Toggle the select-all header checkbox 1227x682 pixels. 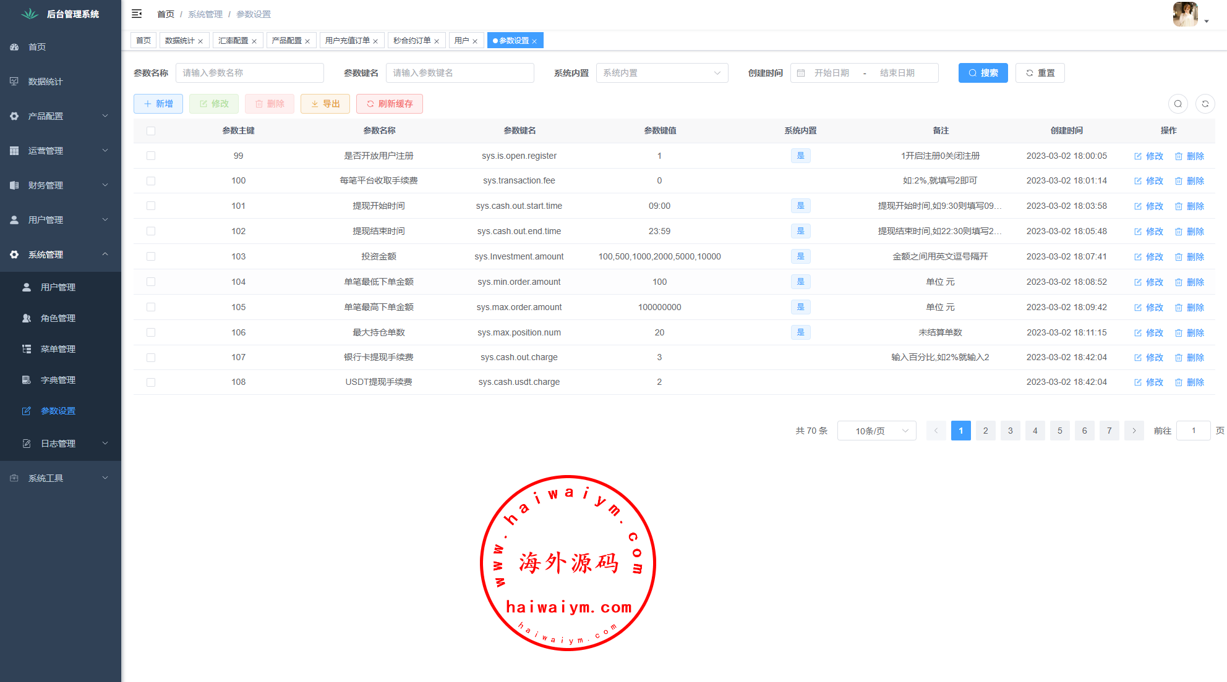click(151, 131)
